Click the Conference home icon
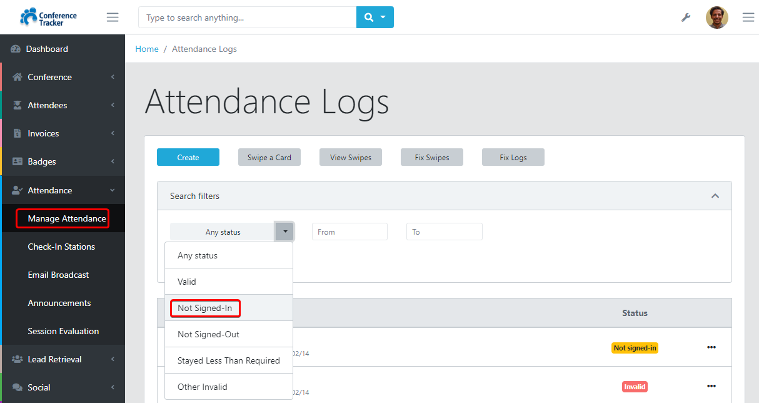This screenshot has height=403, width=759. coord(18,77)
